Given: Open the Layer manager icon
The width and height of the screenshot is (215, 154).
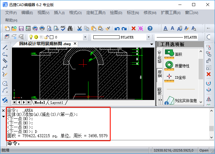Looking at the screenshot, I should [x=7, y=37].
